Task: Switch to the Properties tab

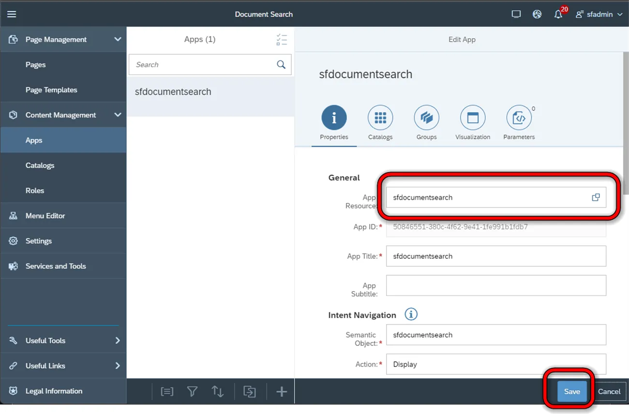Action: click(334, 123)
